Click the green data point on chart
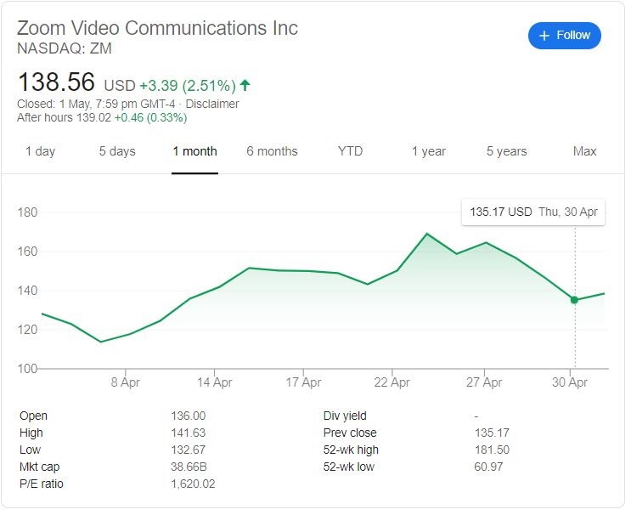Image resolution: width=631 pixels, height=515 pixels. (574, 300)
